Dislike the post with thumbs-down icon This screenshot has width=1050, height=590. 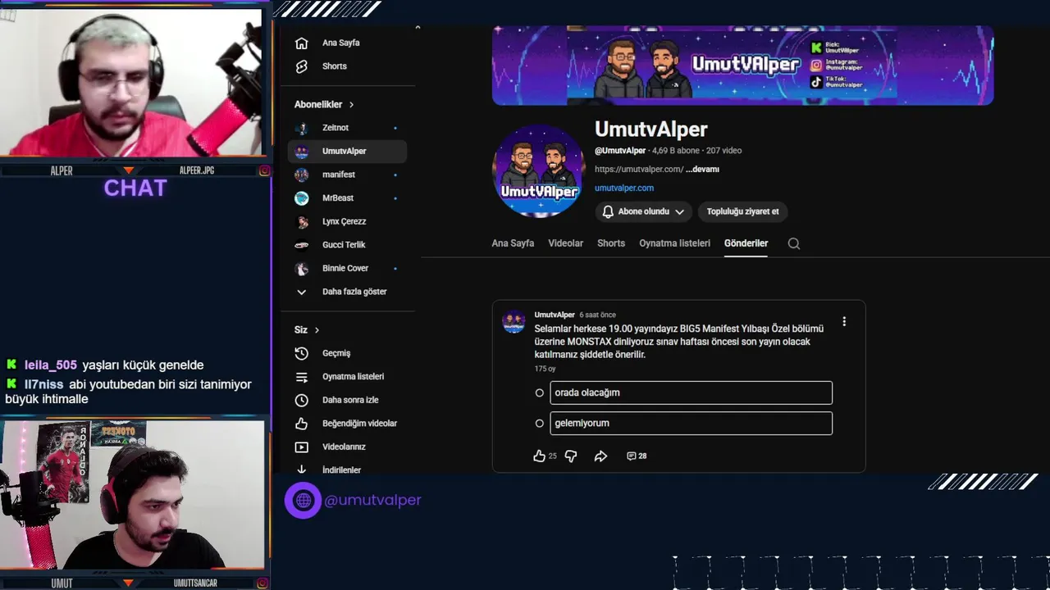click(571, 456)
